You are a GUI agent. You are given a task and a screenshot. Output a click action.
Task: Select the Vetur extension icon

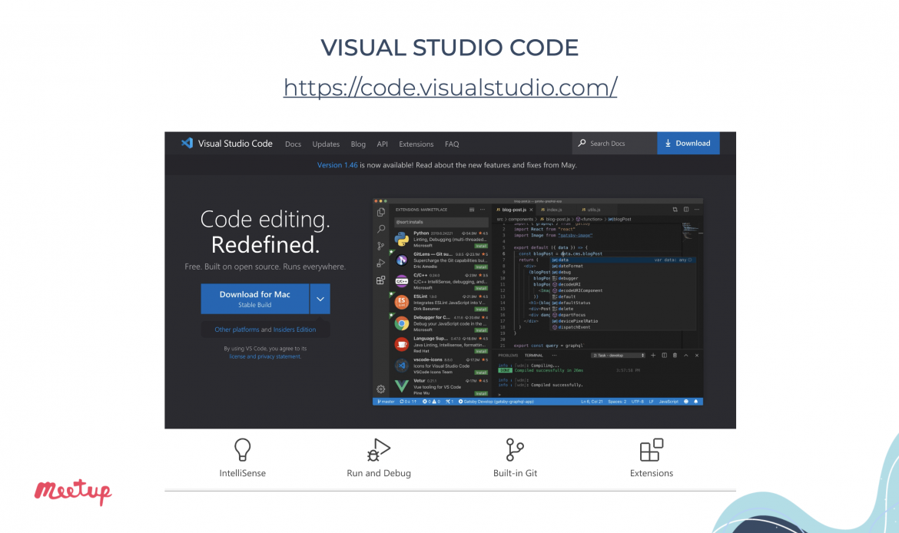point(402,386)
